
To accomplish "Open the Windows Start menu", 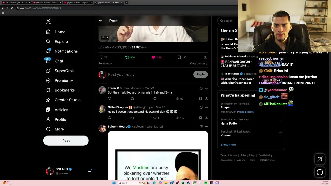I will point(114,183).
